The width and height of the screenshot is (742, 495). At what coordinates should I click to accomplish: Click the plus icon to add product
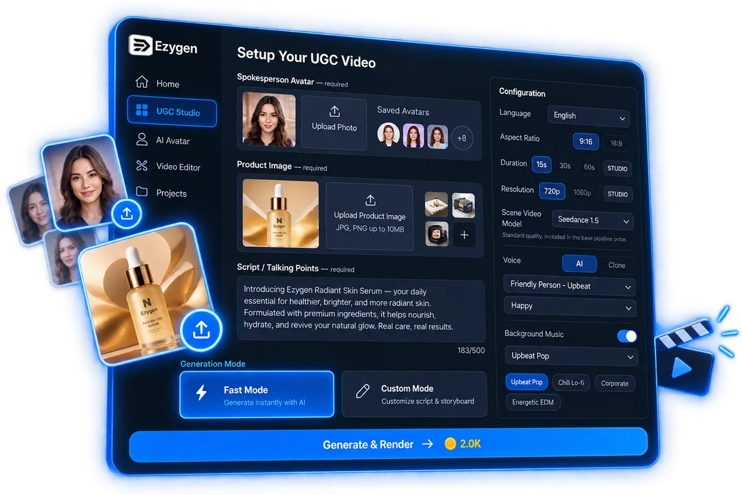pyautogui.click(x=464, y=235)
